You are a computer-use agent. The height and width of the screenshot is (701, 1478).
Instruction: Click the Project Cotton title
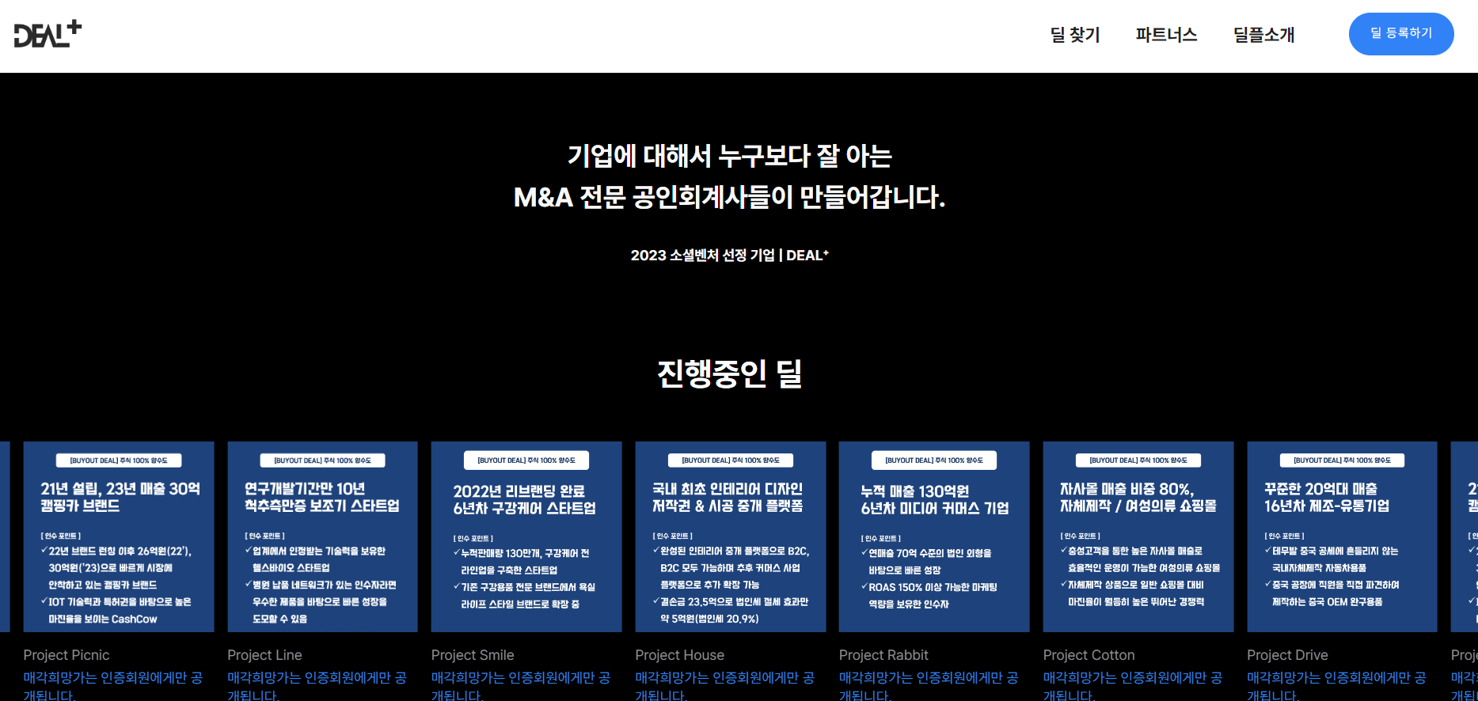1089,655
